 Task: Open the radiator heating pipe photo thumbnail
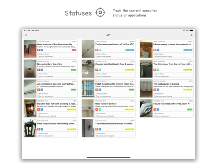[x=146, y=89]
